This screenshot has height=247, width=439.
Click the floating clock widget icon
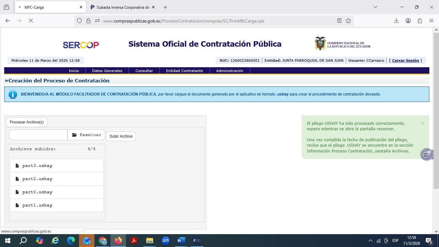[426, 155]
